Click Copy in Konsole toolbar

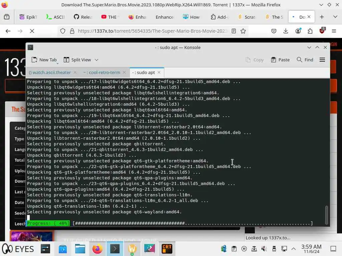[x=254, y=60]
